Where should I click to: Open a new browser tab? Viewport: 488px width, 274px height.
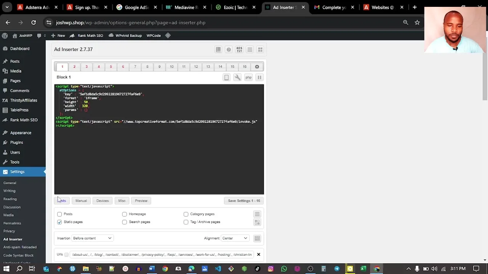tap(414, 7)
